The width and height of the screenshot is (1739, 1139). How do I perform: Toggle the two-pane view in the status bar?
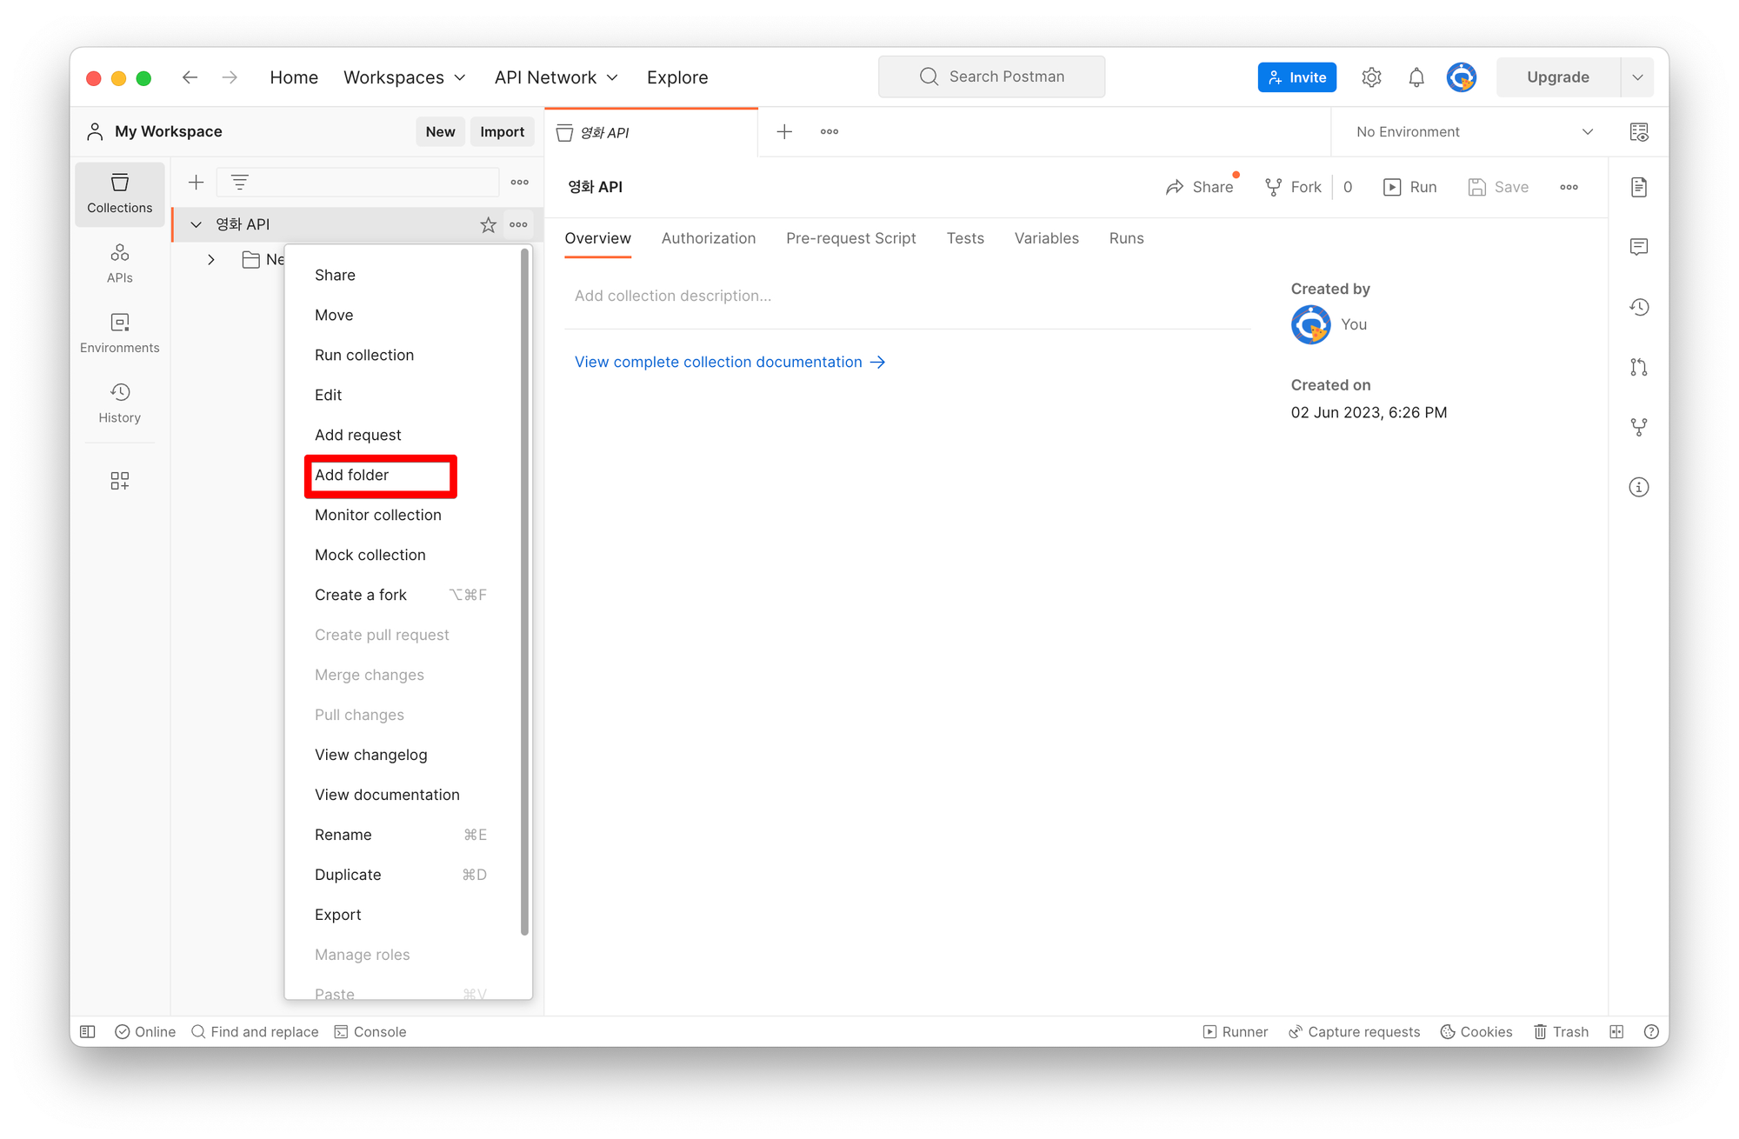[1616, 1032]
